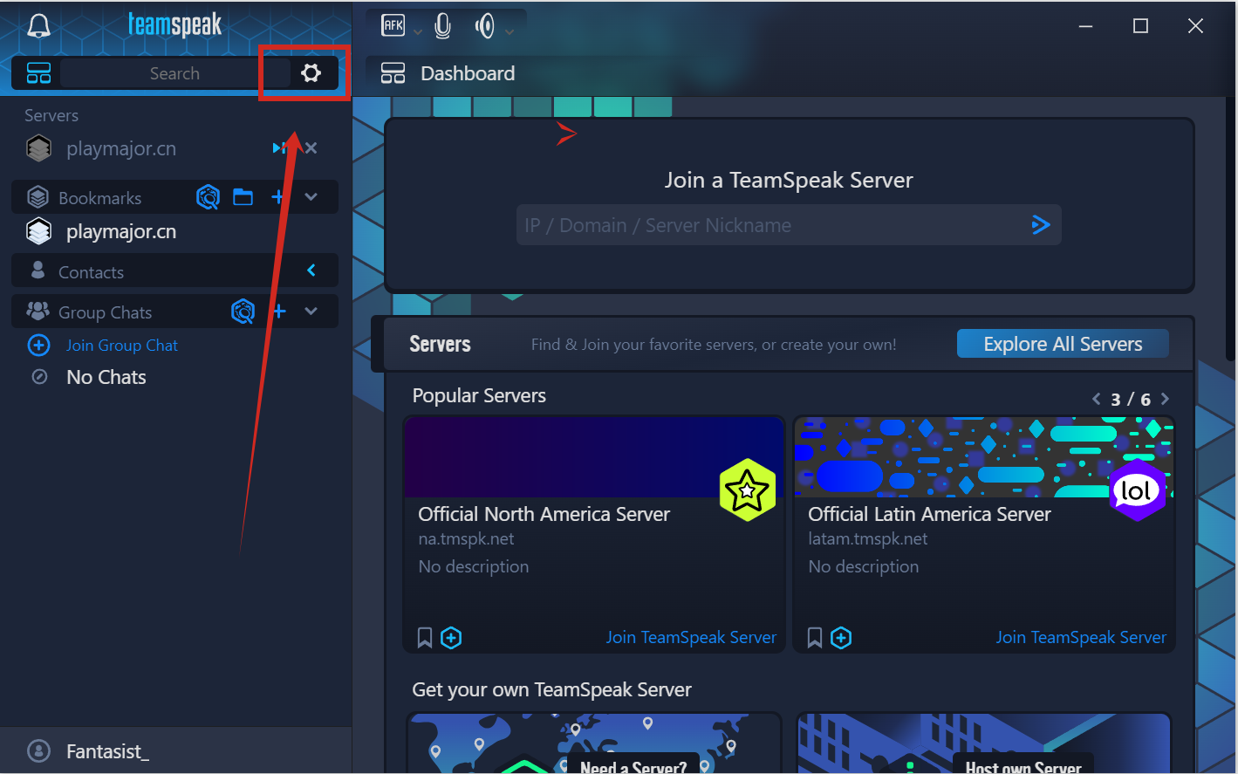Disconnect from playmajor.cn with X icon

[311, 148]
